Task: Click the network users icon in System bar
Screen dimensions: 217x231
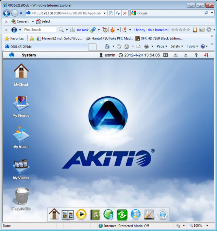Action: 176,55
